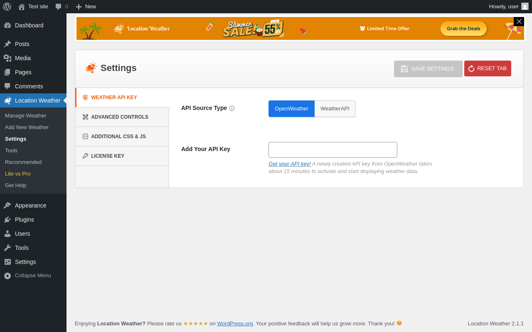
Task: Click the Users icon in the sidebar
Action: click(x=7, y=234)
